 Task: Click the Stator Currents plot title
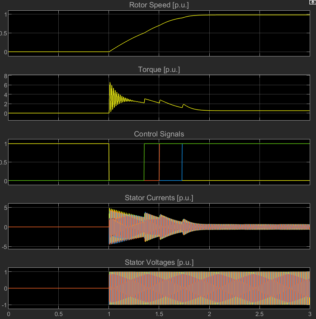point(159,198)
